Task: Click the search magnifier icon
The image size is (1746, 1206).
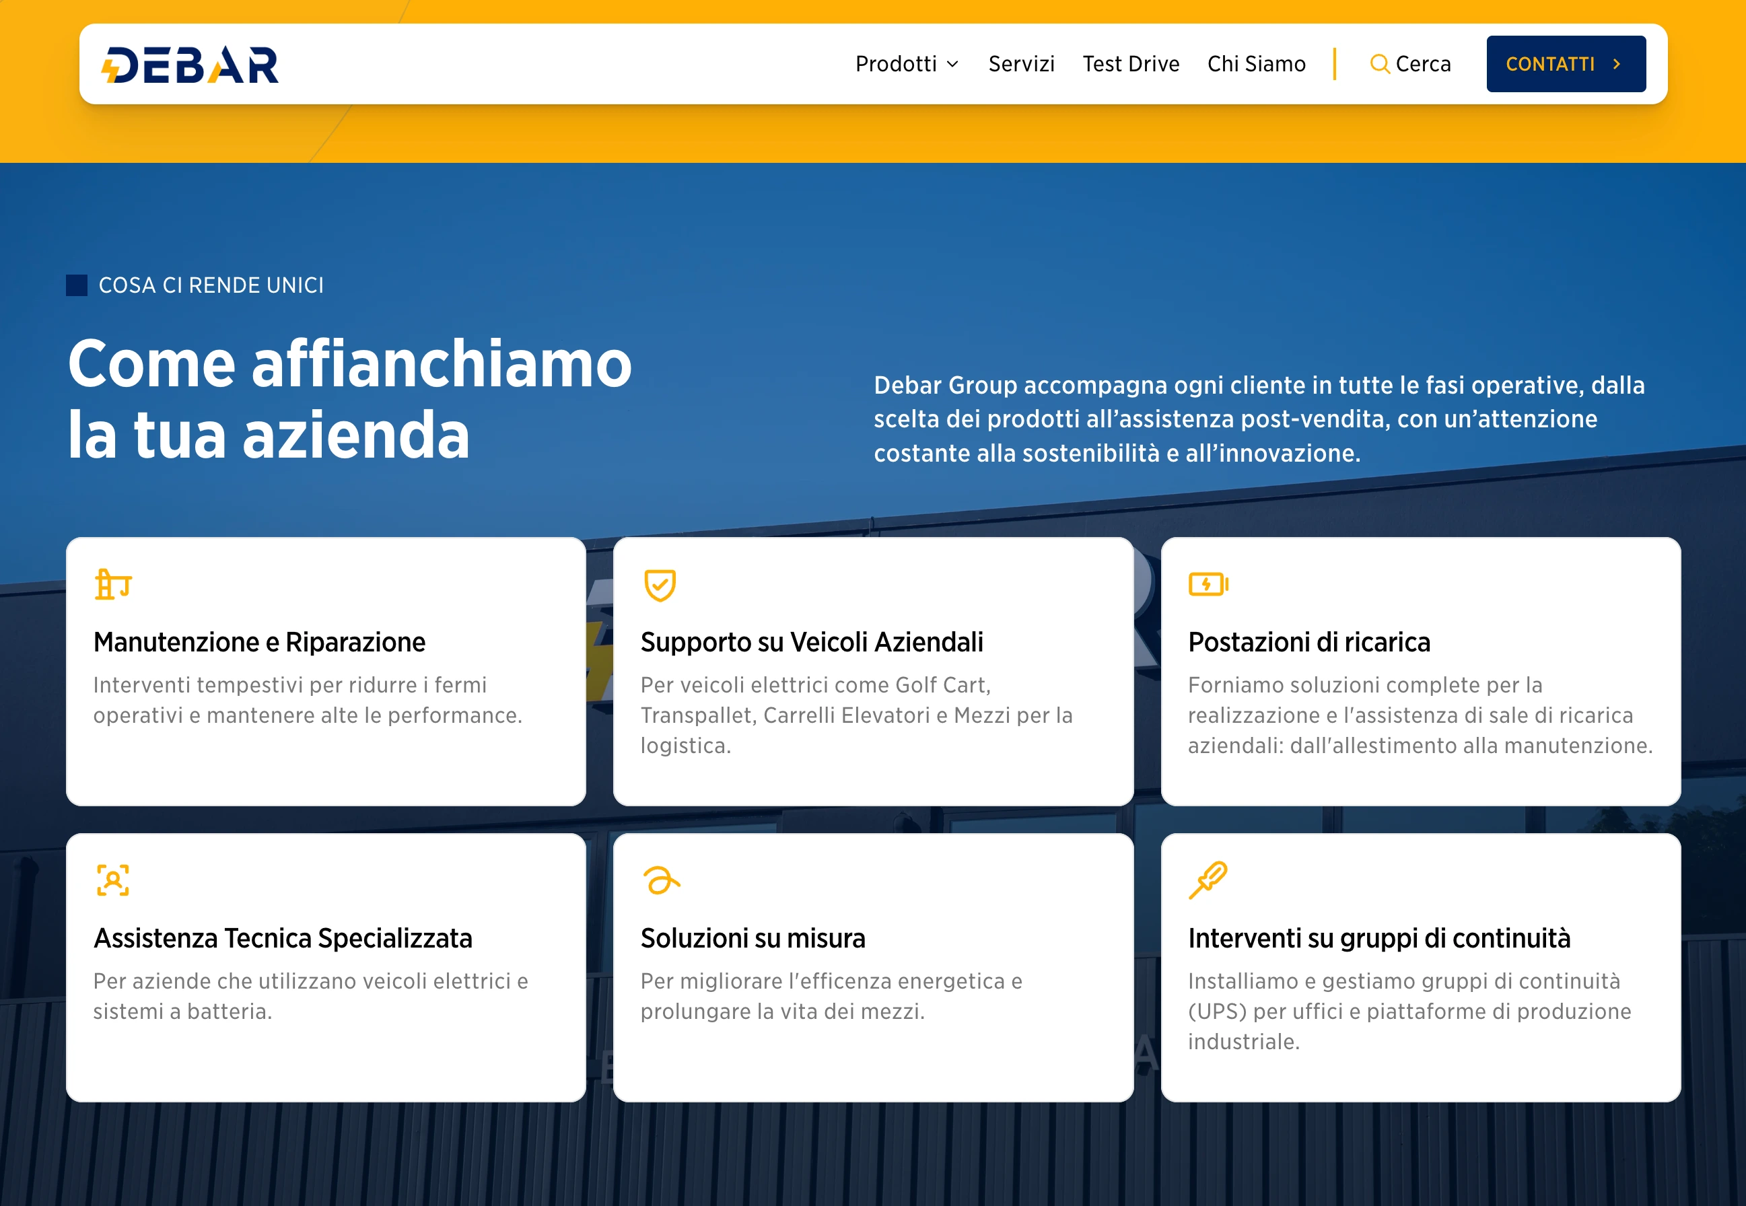Action: click(x=1378, y=64)
